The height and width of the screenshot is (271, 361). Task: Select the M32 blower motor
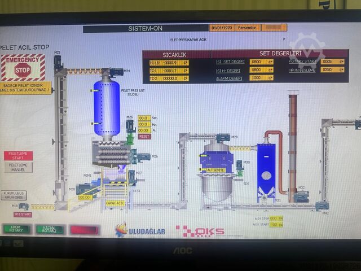pyautogui.click(x=301, y=196)
